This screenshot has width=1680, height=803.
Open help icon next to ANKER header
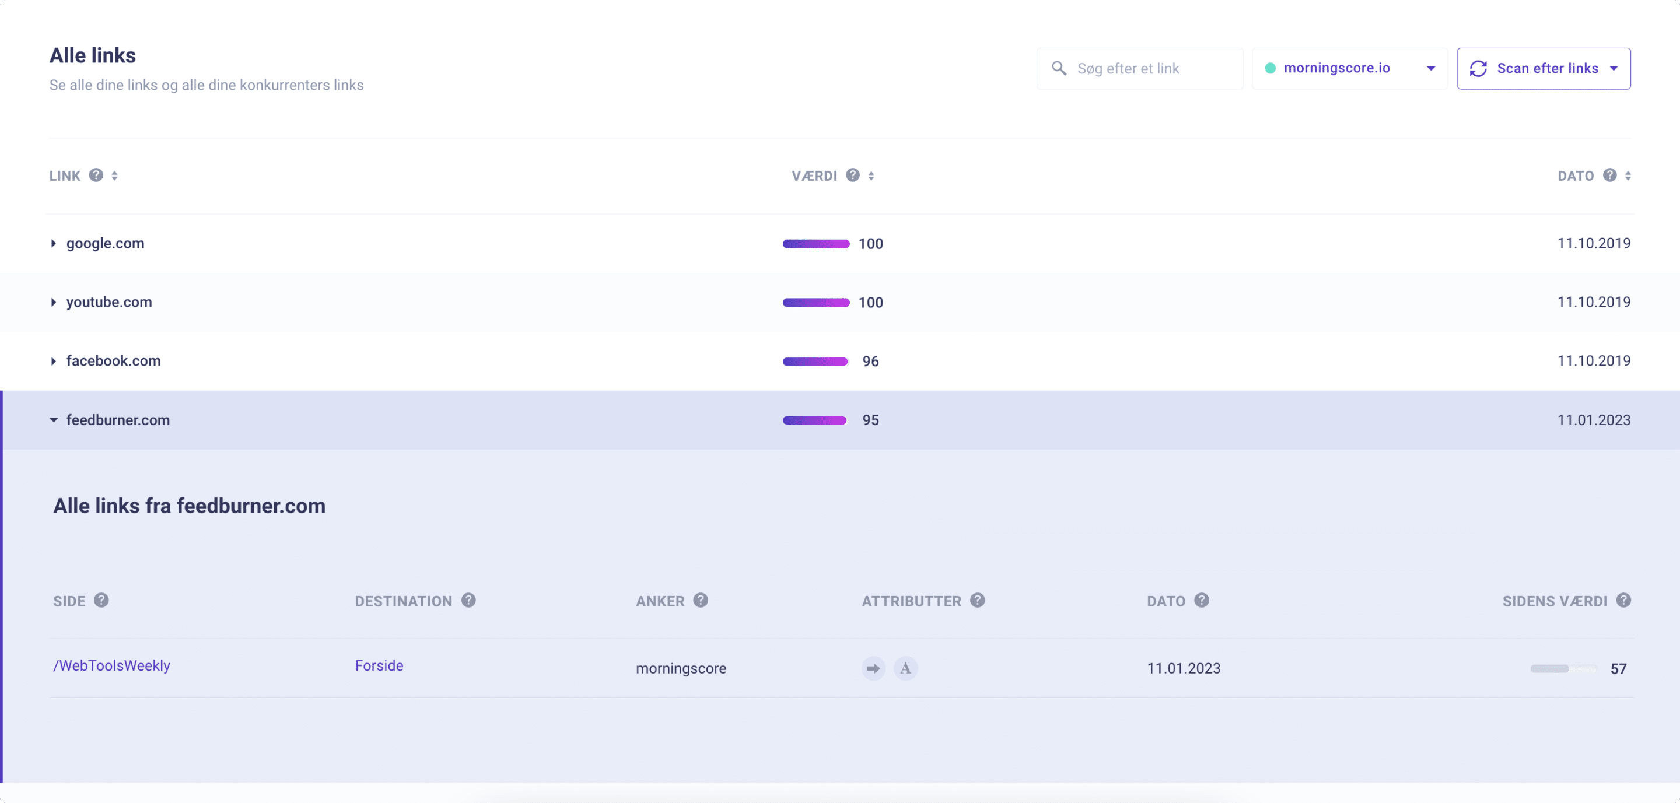point(701,600)
